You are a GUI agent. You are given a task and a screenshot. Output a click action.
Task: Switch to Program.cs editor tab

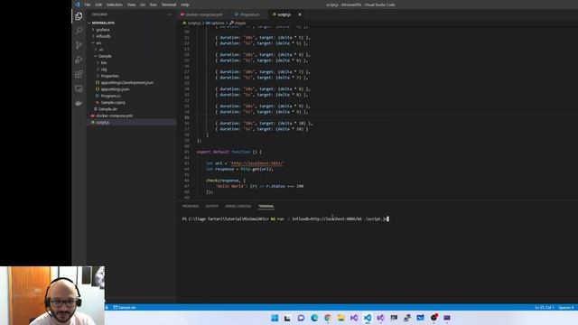[x=249, y=14]
